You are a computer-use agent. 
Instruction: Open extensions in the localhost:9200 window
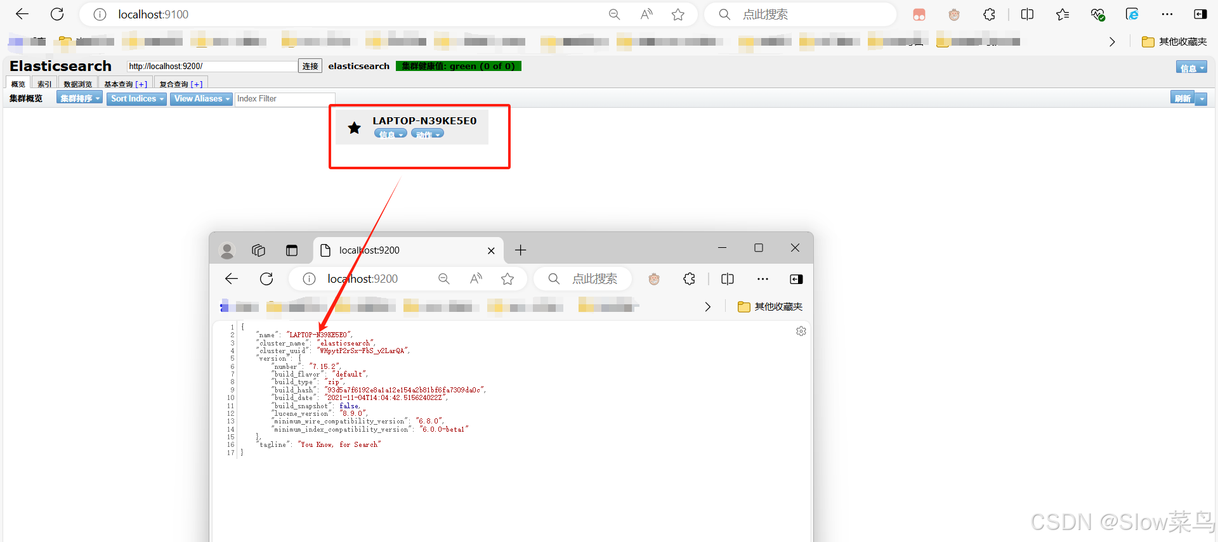click(x=690, y=279)
